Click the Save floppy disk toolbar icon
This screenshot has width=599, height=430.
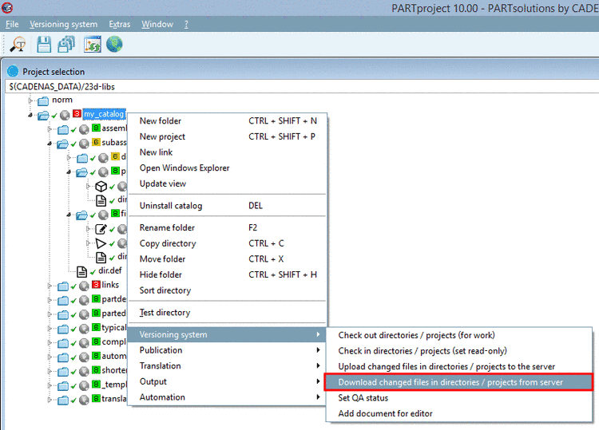click(44, 45)
